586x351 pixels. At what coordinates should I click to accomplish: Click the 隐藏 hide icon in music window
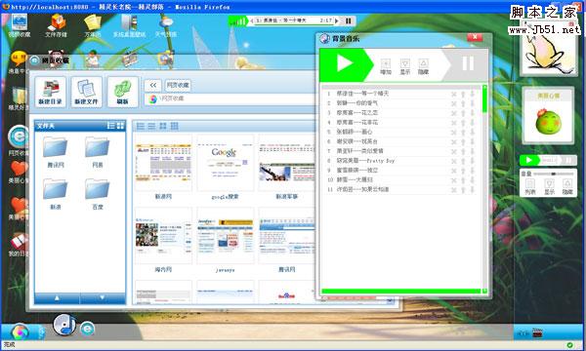click(x=423, y=66)
